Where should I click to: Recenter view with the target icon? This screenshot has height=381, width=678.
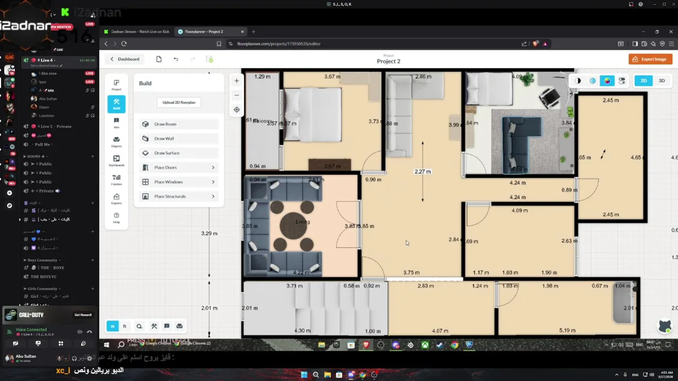click(x=237, y=110)
